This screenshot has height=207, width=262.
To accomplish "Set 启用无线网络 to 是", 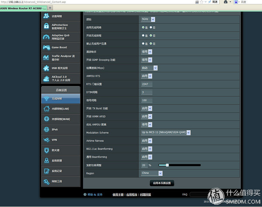I will click(x=143, y=27).
